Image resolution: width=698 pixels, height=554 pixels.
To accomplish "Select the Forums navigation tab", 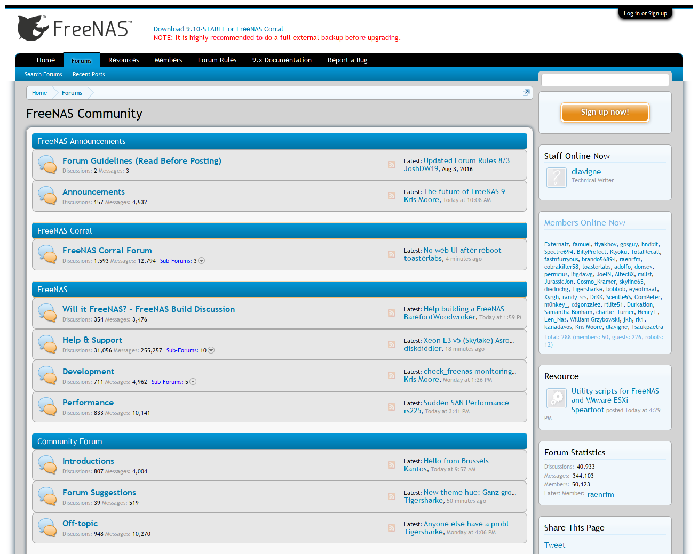I will click(82, 60).
